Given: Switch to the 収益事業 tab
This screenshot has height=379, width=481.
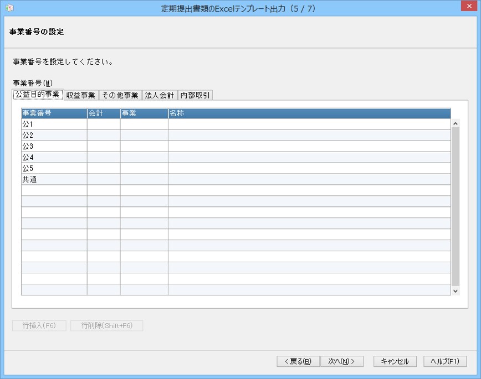Looking at the screenshot, I should pyautogui.click(x=81, y=95).
